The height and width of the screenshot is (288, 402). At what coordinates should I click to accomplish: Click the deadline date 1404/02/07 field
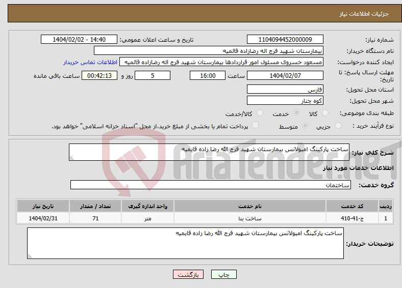285,75
